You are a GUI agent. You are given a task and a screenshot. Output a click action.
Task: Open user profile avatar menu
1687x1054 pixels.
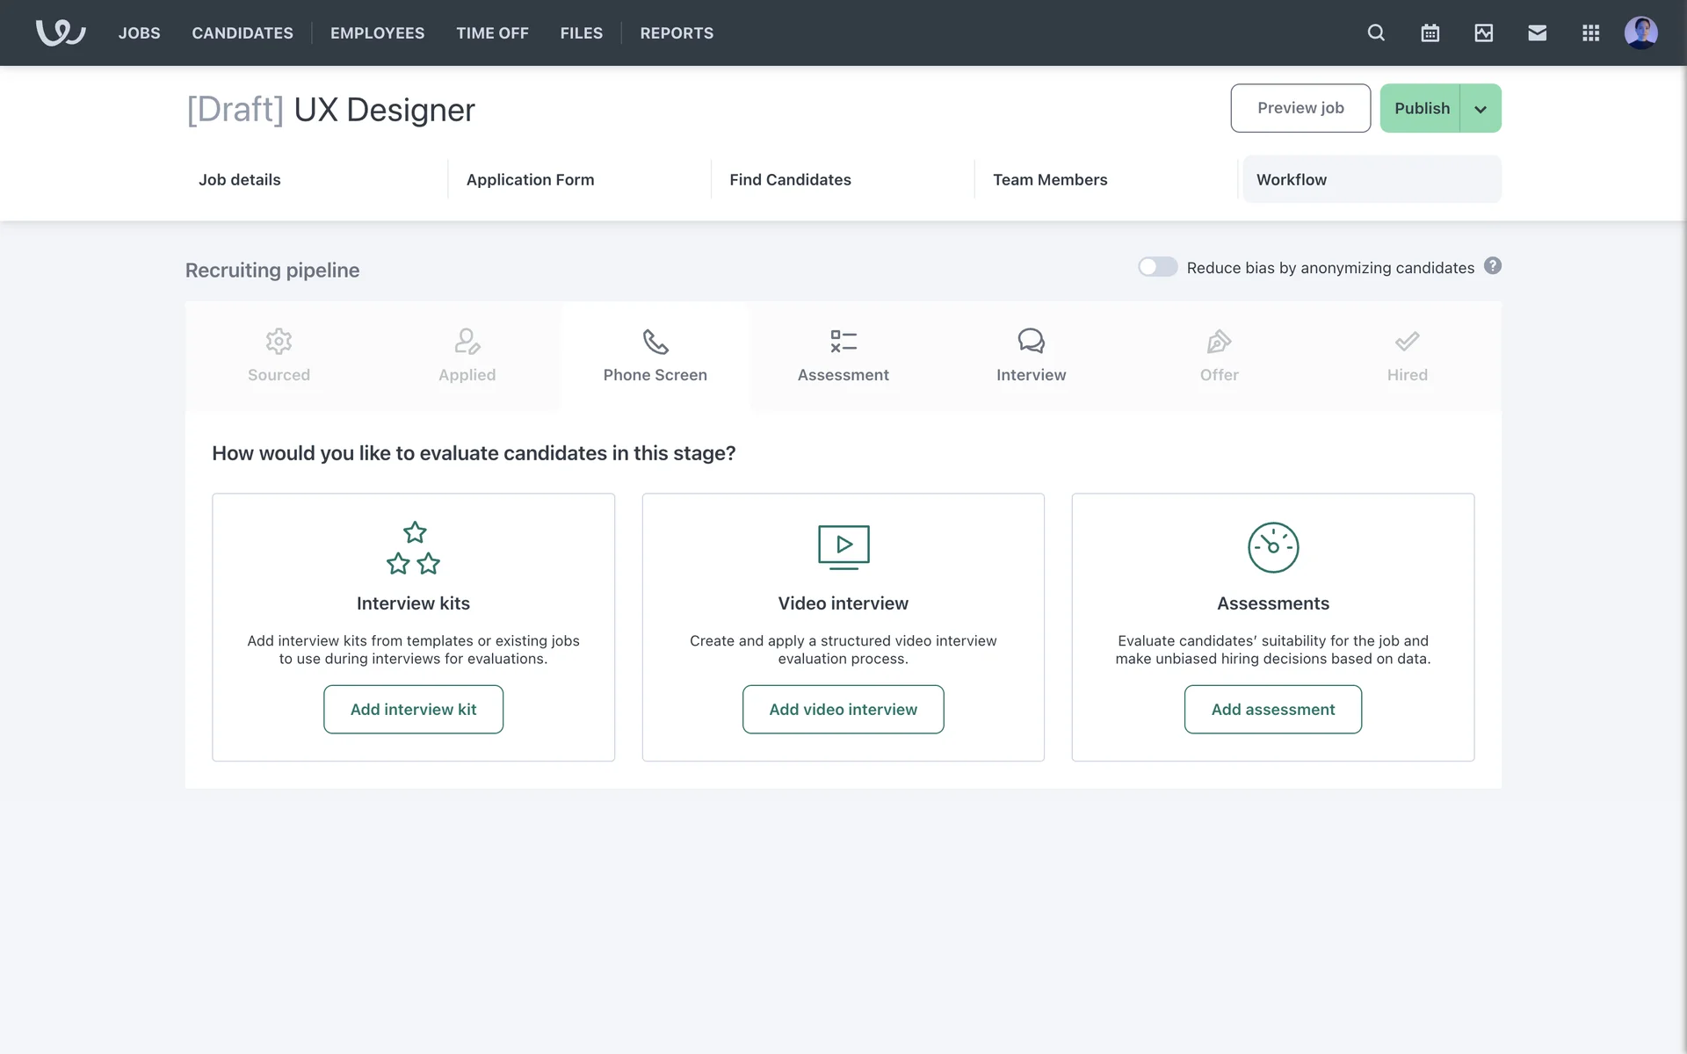pyautogui.click(x=1640, y=32)
